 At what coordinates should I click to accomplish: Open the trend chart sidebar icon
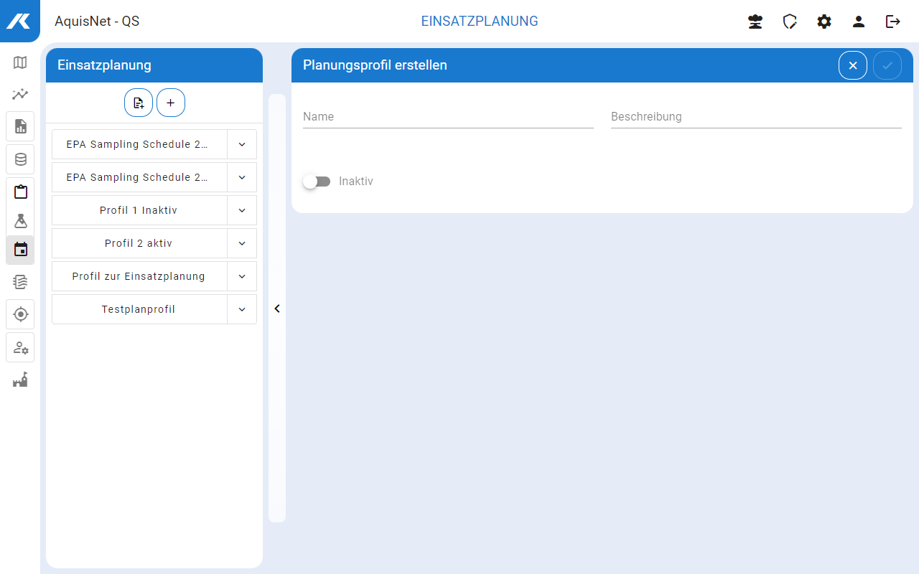20,94
